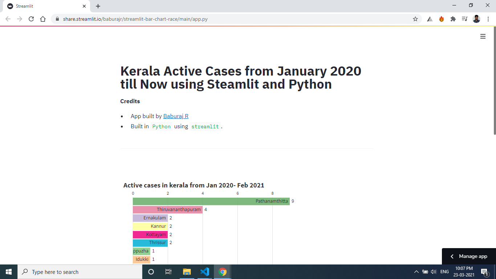Open the Streamlit hamburger menu

click(483, 36)
